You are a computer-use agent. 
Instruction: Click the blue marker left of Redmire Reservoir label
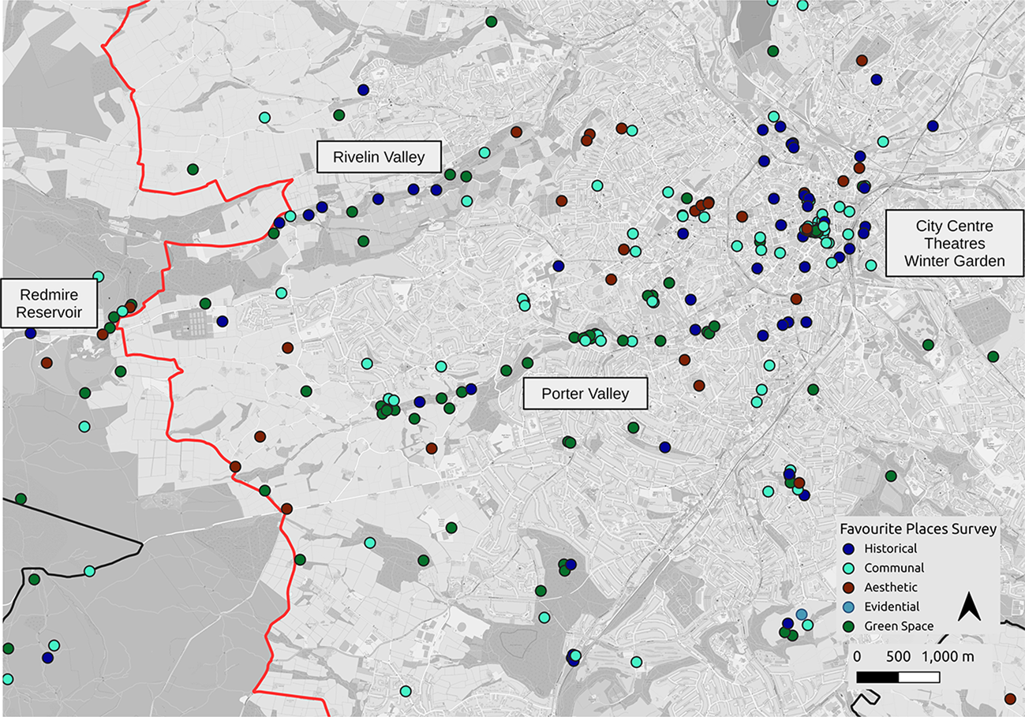tap(30, 334)
